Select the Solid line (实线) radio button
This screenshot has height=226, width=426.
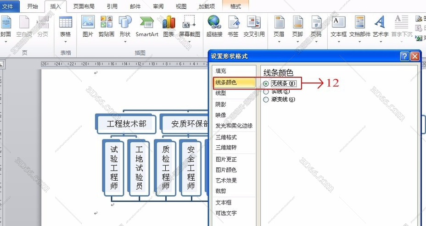click(x=266, y=92)
